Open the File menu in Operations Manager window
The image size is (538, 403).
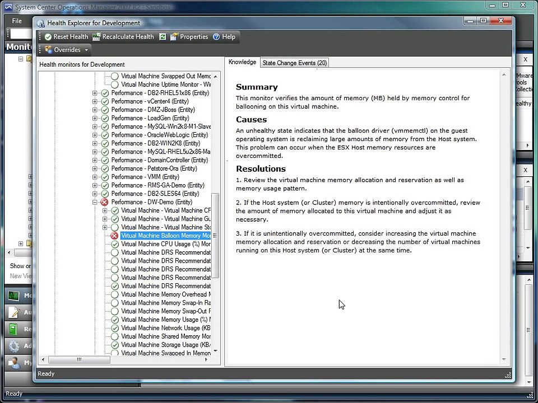point(17,21)
